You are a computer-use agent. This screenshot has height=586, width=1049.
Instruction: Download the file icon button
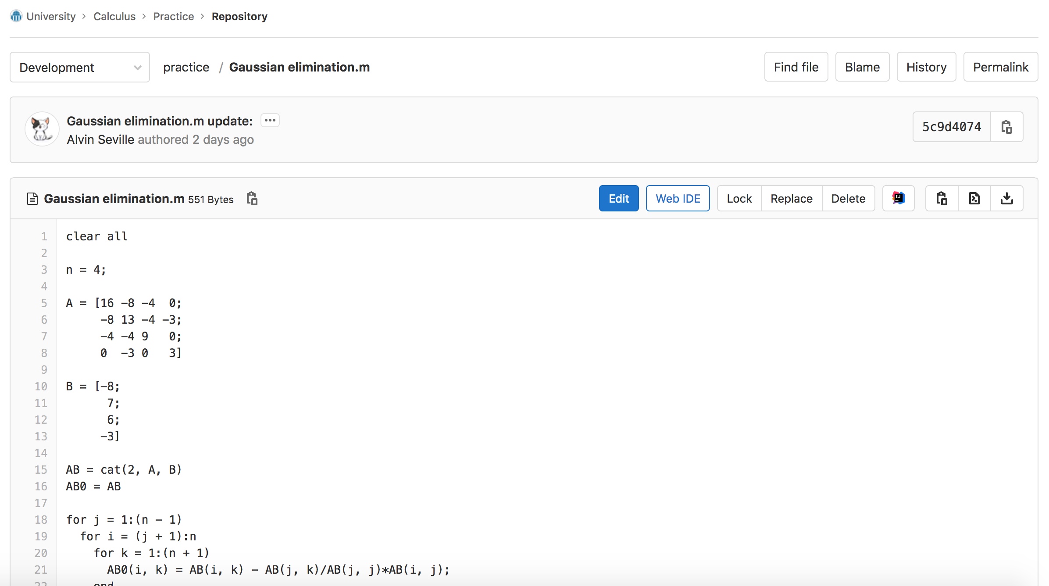pyautogui.click(x=1006, y=198)
